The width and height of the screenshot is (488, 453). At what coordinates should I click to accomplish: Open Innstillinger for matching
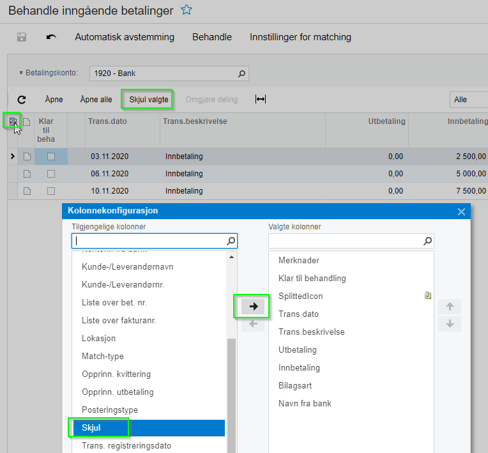(x=300, y=37)
